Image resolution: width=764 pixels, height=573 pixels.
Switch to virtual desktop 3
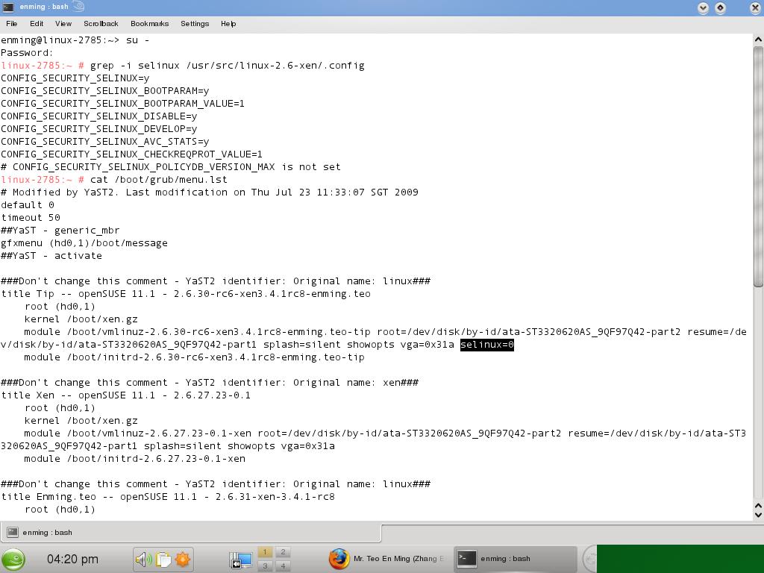265,566
